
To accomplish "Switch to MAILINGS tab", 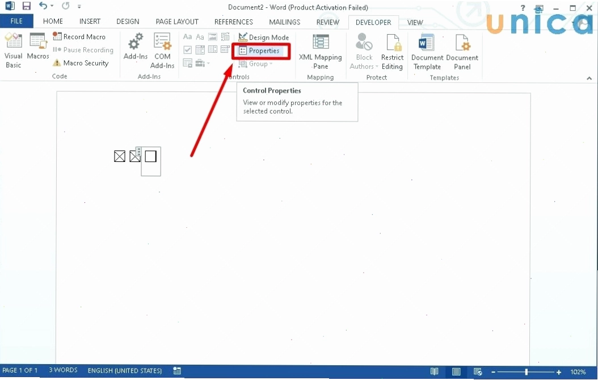I will click(x=284, y=22).
